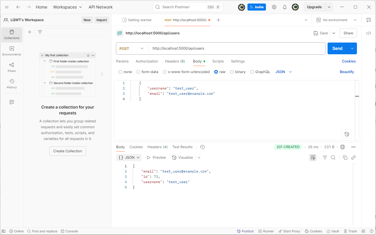Open the Getting started tab
This screenshot has width=376, height=235.
(136, 20)
